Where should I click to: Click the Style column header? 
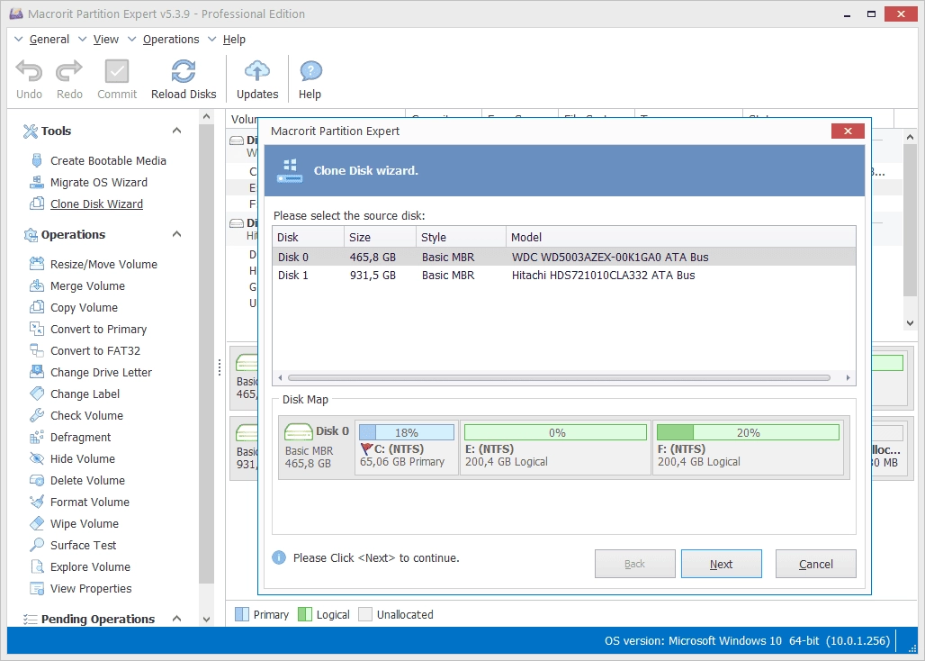click(x=461, y=237)
